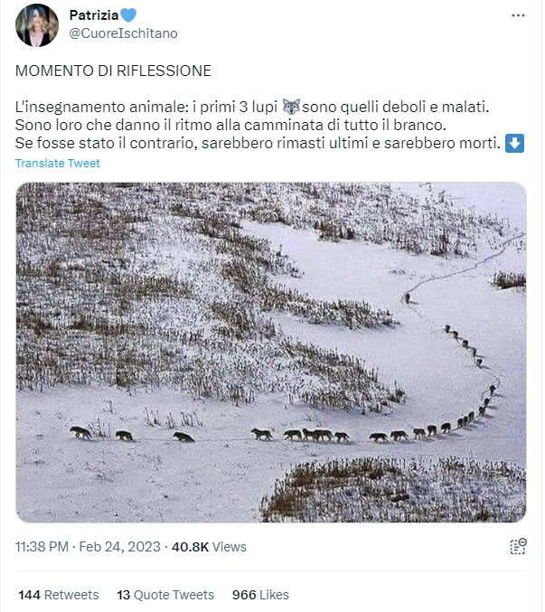Click the 11:38 PM timestamp
This screenshot has width=545, height=612.
pos(42,547)
